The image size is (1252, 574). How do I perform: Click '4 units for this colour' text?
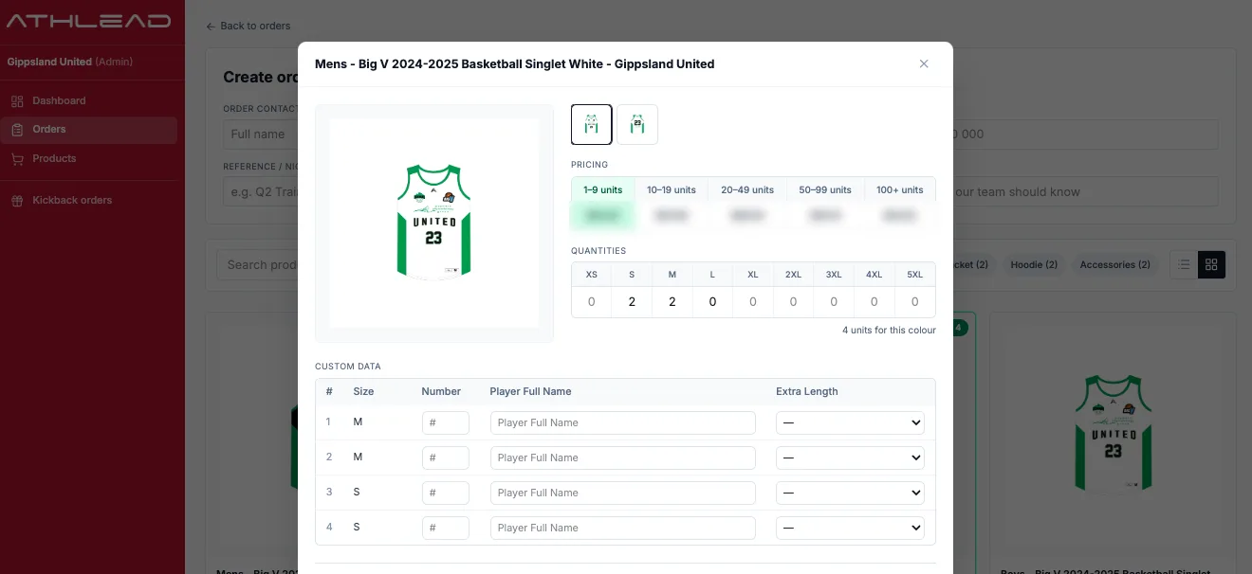(x=889, y=330)
